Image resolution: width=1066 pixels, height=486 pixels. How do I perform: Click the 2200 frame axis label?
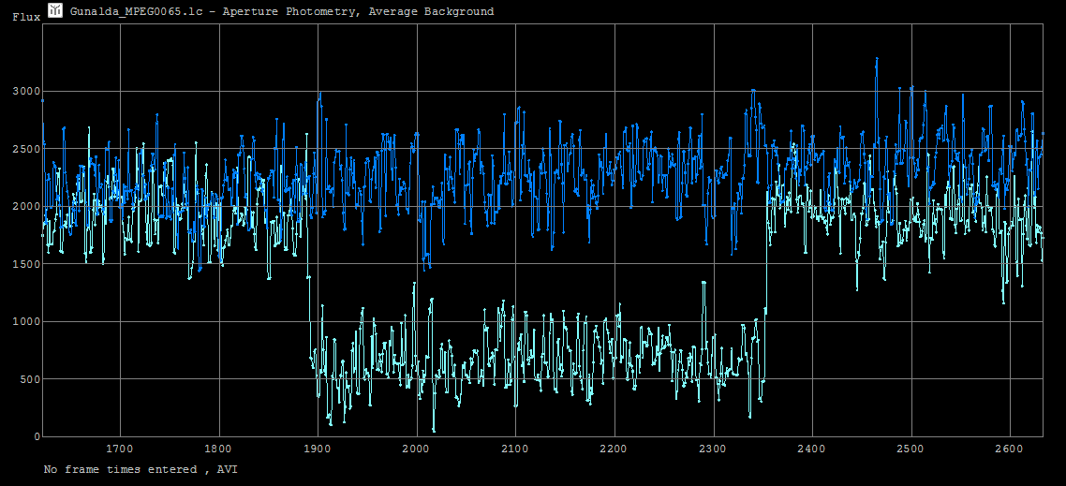click(614, 449)
